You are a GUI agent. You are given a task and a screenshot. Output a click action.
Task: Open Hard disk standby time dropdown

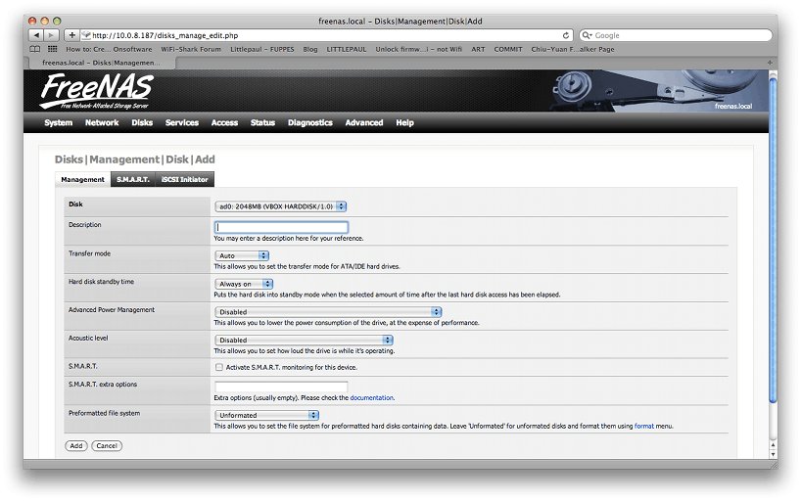[x=244, y=284]
